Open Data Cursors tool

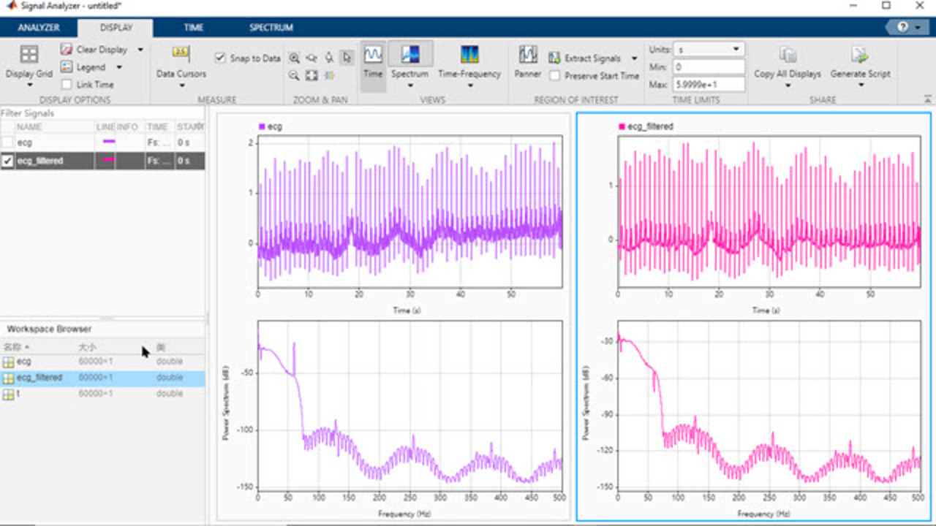pos(181,53)
